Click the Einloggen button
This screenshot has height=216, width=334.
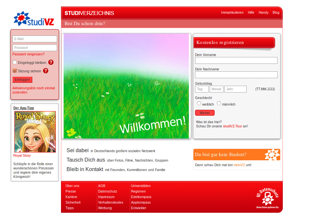23,79
